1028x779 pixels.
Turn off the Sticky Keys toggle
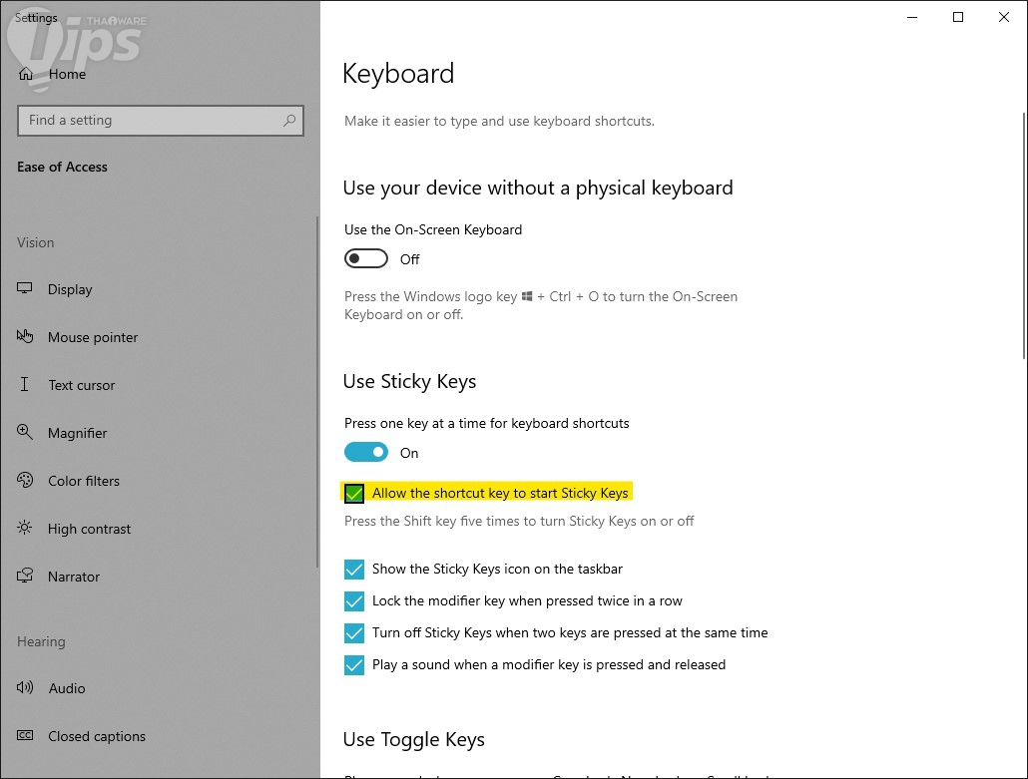[x=366, y=453]
